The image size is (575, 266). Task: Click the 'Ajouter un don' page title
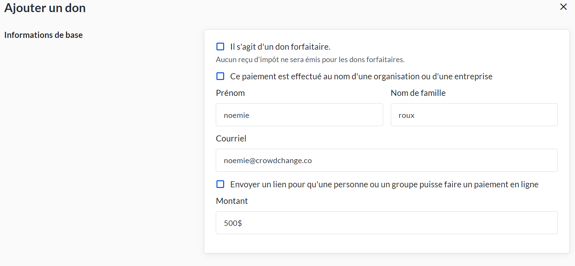[x=45, y=8]
